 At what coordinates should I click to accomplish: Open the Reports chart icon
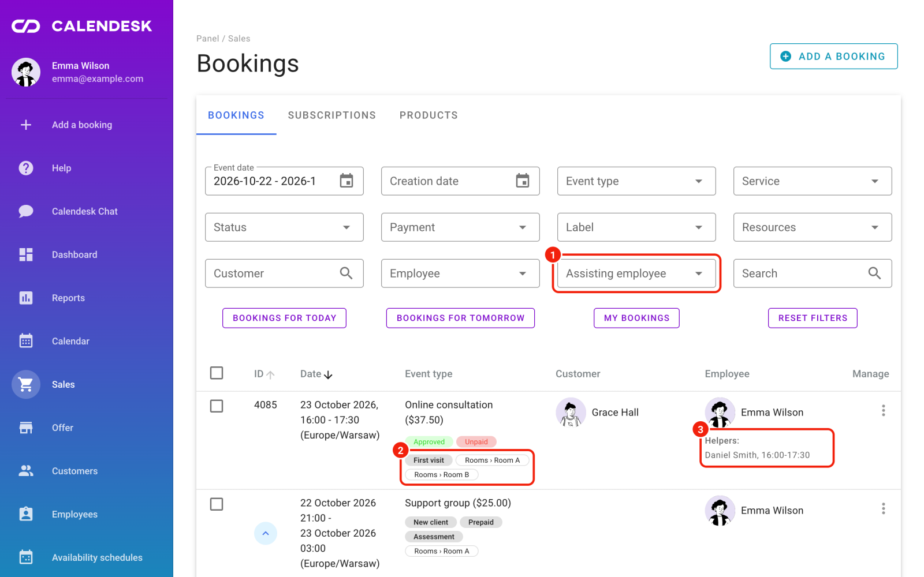26,298
